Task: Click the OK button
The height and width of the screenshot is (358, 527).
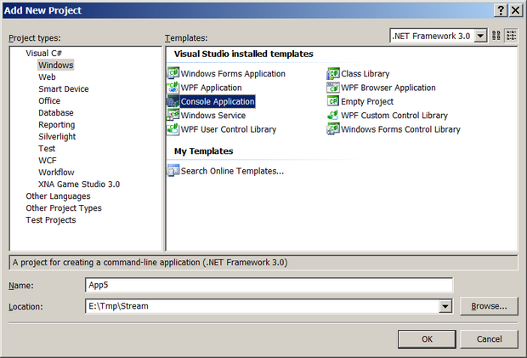Action: 427,338
